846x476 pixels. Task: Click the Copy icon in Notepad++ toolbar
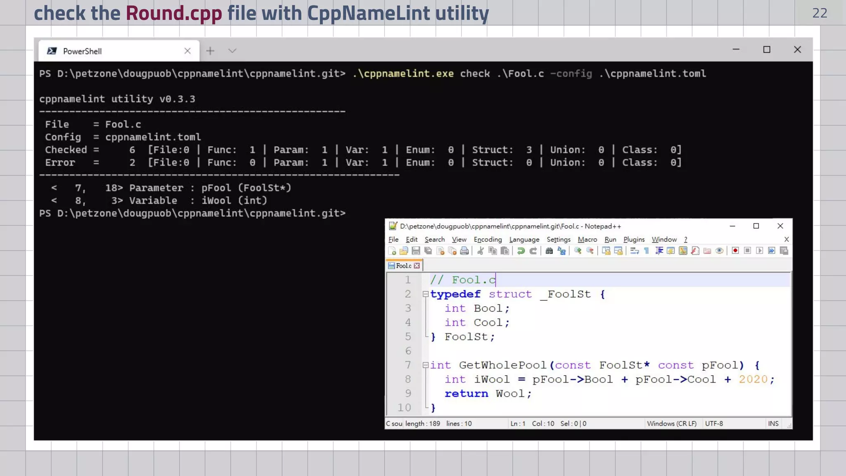pyautogui.click(x=492, y=251)
